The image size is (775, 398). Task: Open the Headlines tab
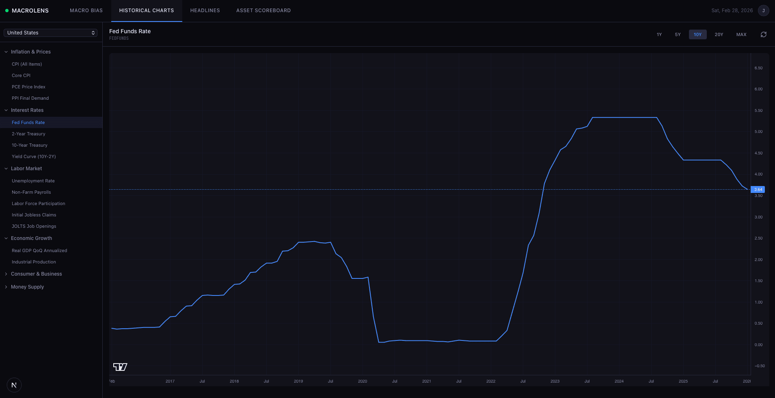point(205,11)
